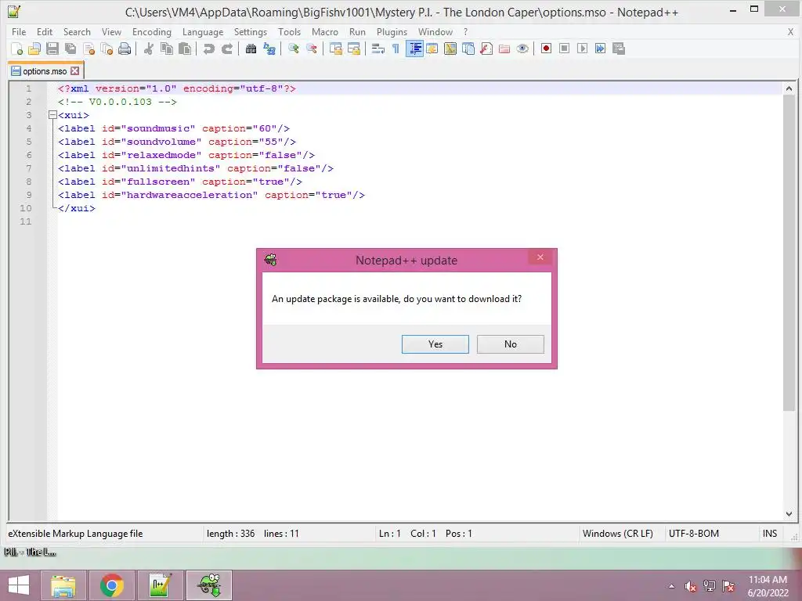The width and height of the screenshot is (802, 601).
Task: Play back the recorded macro
Action: pos(582,49)
